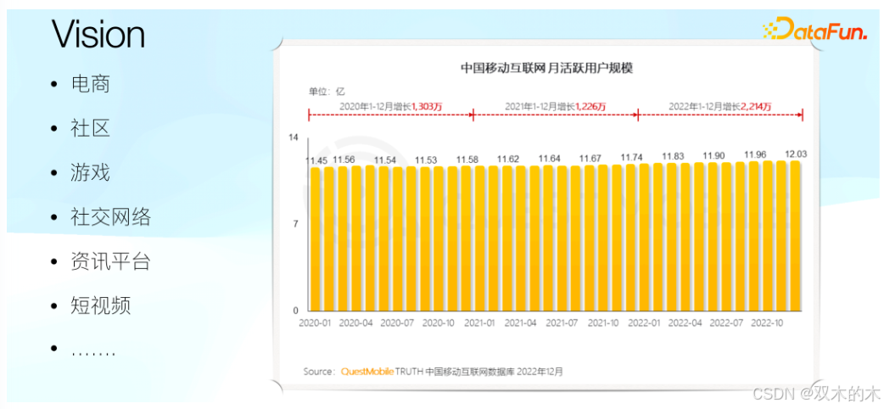Click the y-axis value 14
This screenshot has width=884, height=409.
(x=294, y=137)
